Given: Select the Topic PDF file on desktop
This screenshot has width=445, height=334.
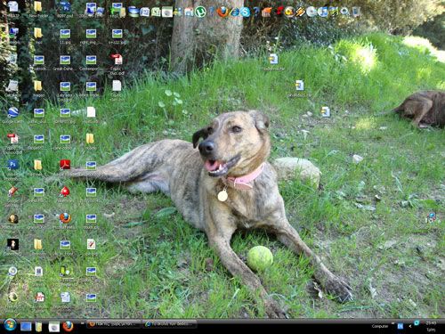Looking at the screenshot, I should point(117,64).
